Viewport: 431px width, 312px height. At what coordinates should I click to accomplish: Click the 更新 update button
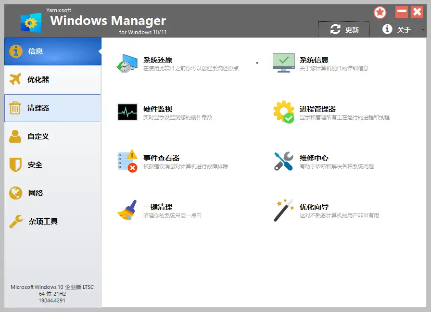point(343,29)
